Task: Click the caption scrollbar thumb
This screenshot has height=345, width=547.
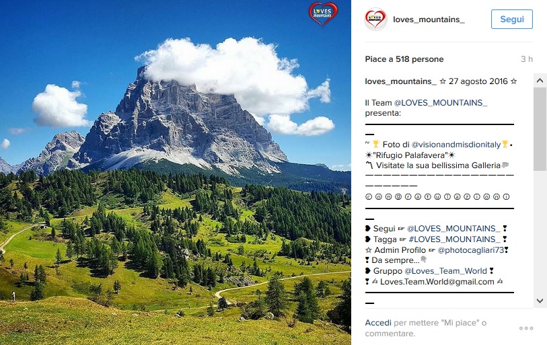Action: [x=540, y=128]
